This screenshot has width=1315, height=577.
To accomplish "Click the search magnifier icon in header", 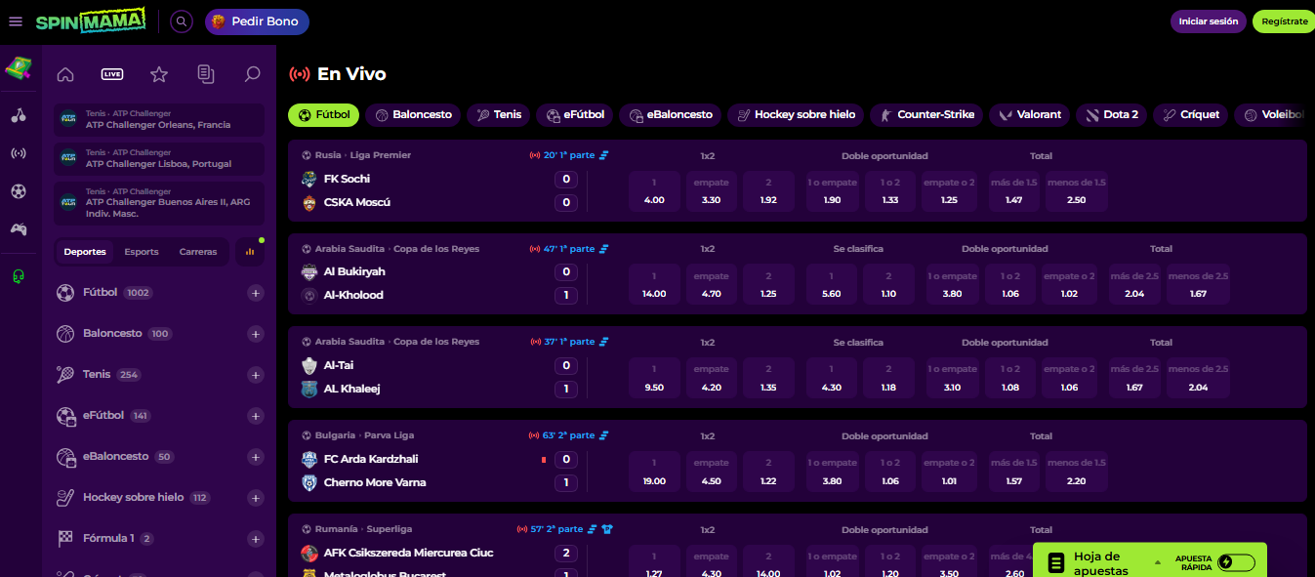I will [182, 21].
